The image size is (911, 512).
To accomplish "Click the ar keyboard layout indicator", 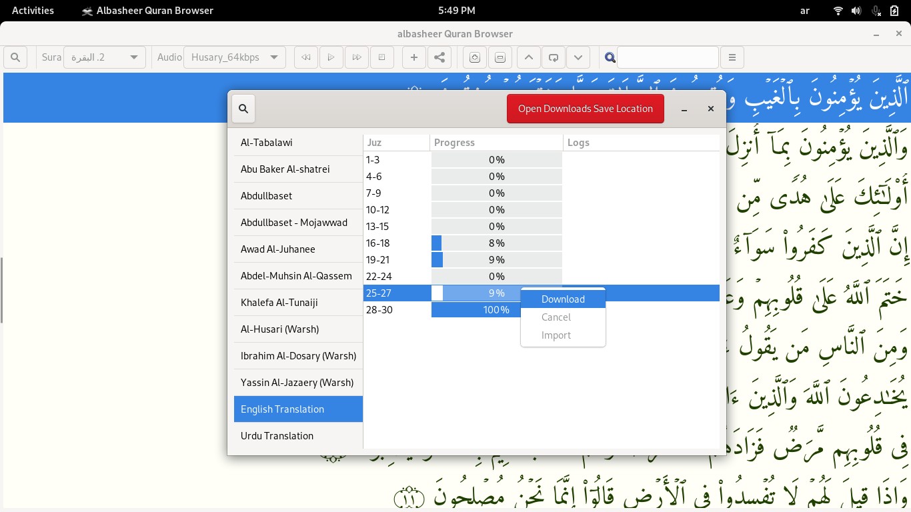I will pyautogui.click(x=805, y=10).
